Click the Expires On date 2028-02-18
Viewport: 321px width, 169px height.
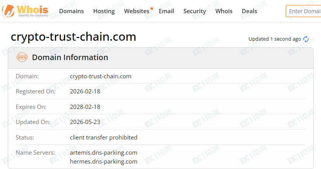coord(85,107)
